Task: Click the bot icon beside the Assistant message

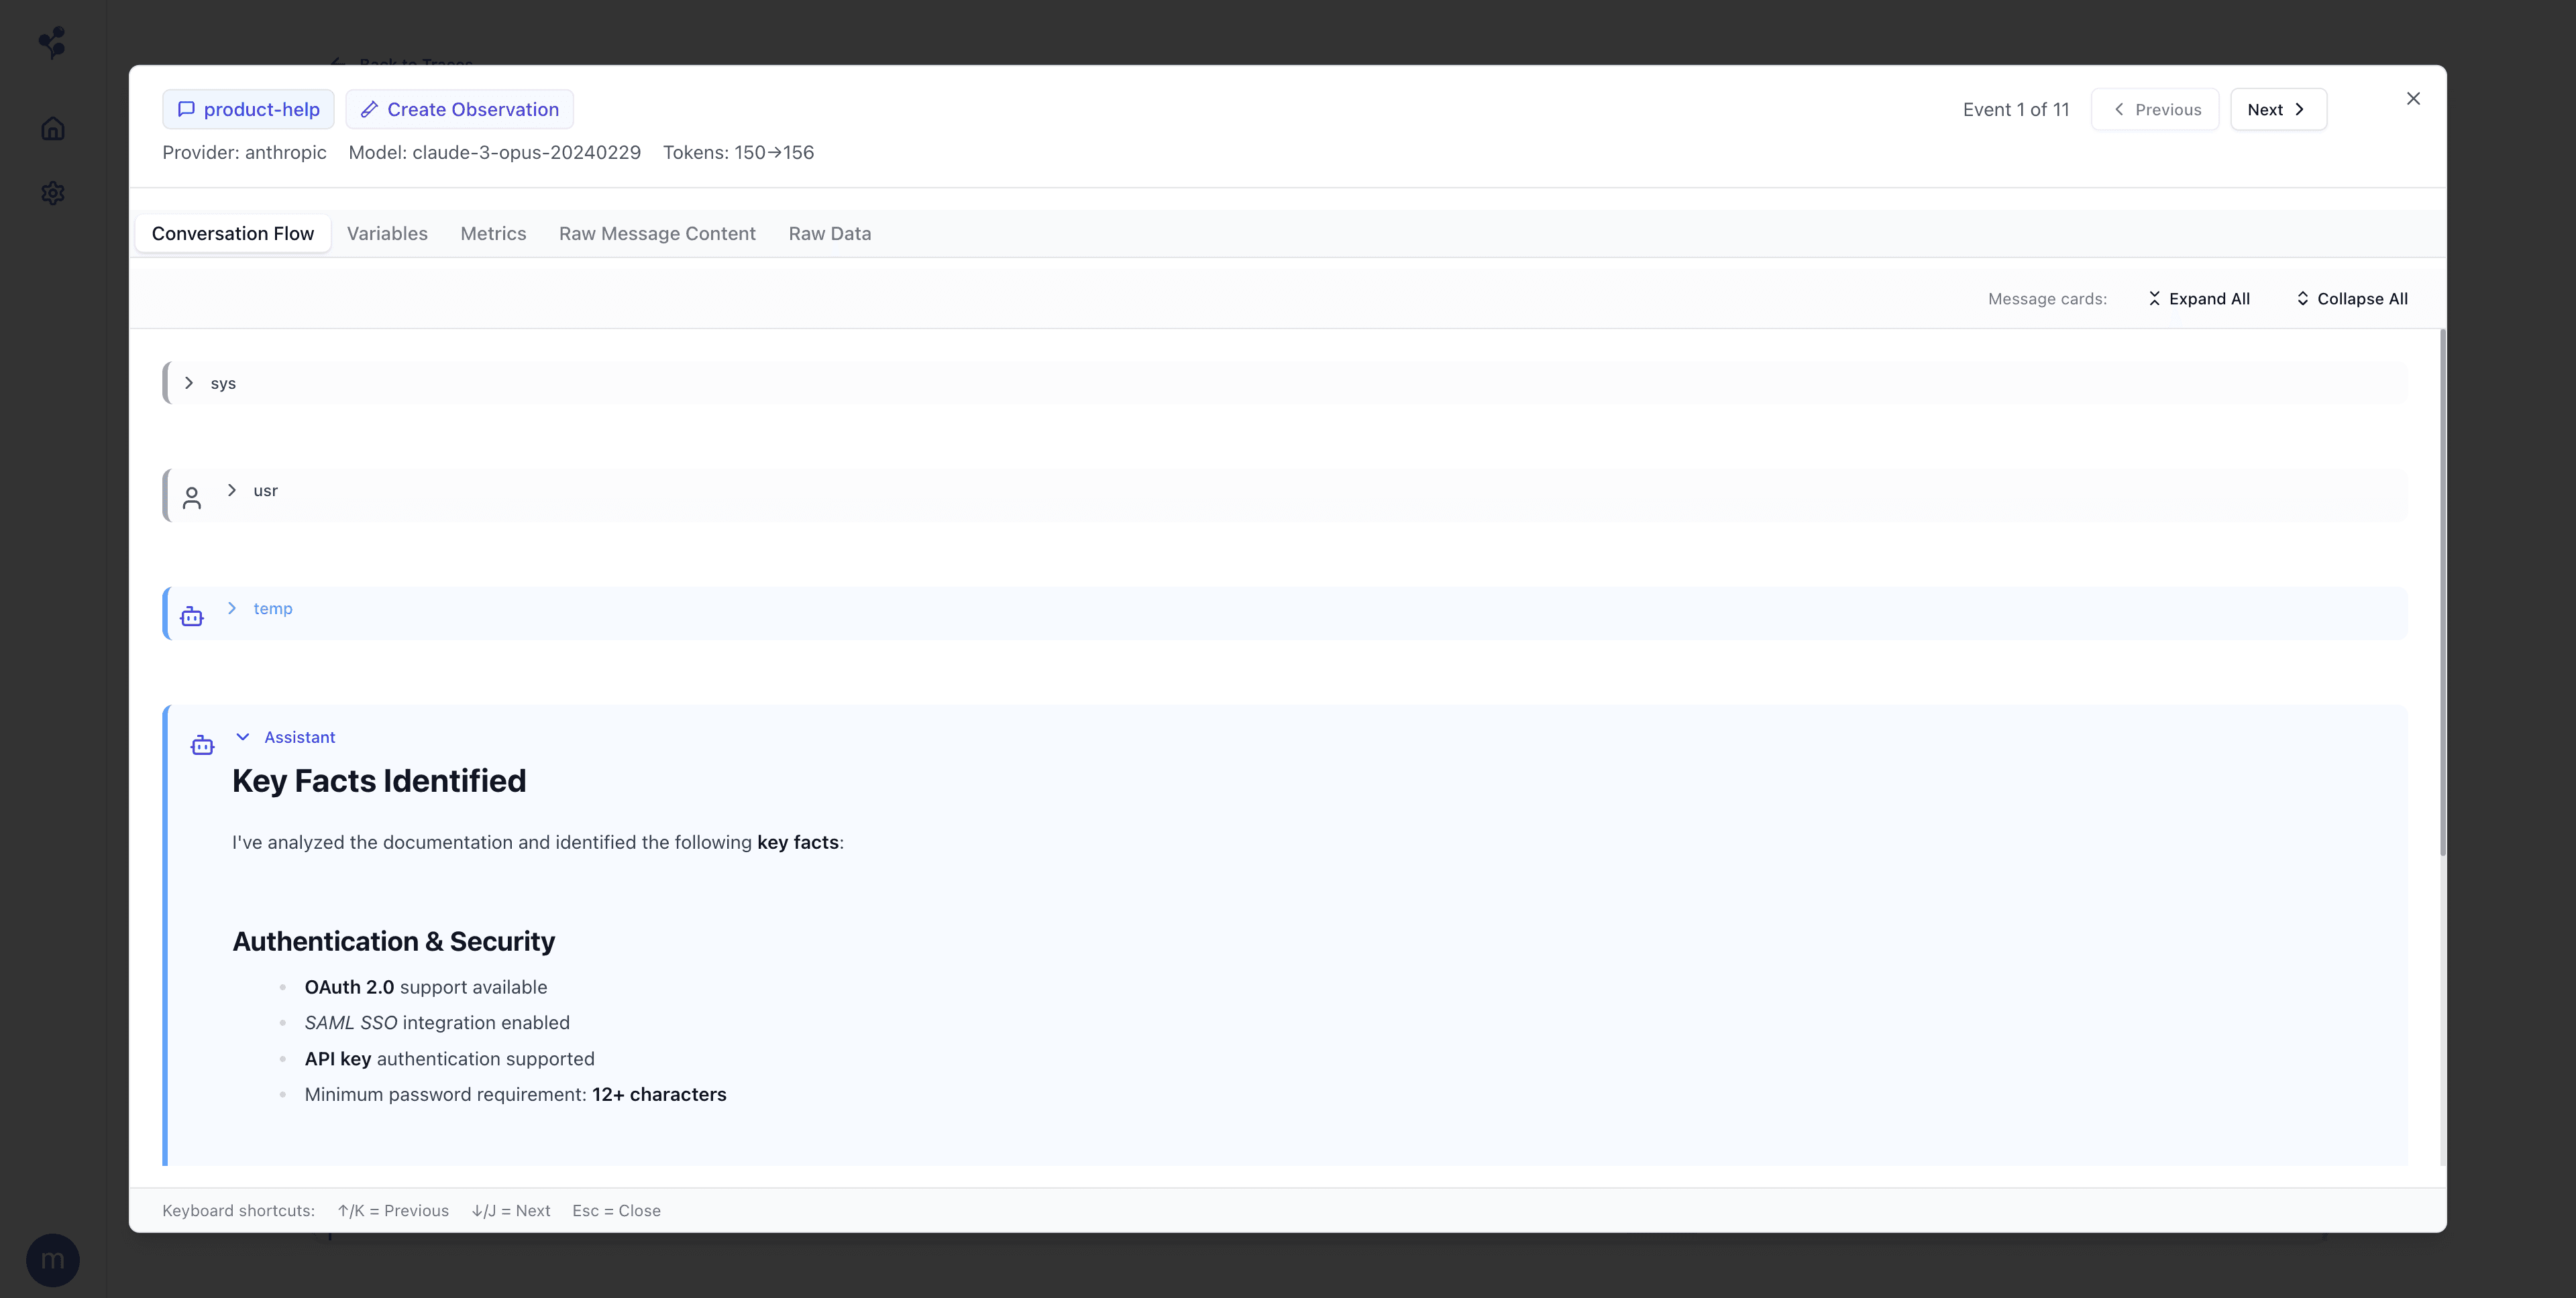Action: pos(202,744)
